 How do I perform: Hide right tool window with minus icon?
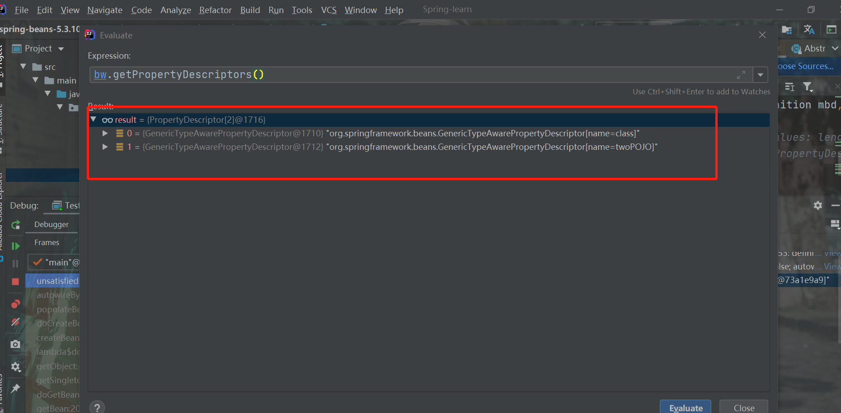[x=836, y=205]
